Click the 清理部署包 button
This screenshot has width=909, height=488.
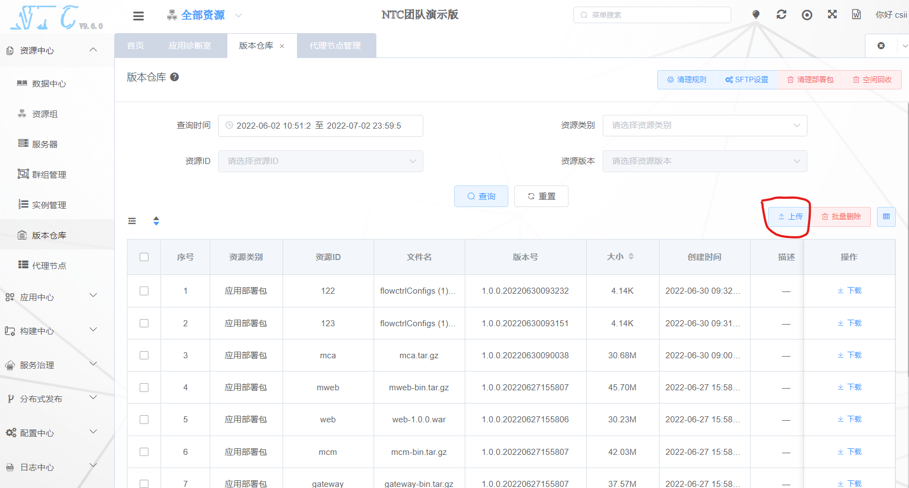(x=810, y=80)
